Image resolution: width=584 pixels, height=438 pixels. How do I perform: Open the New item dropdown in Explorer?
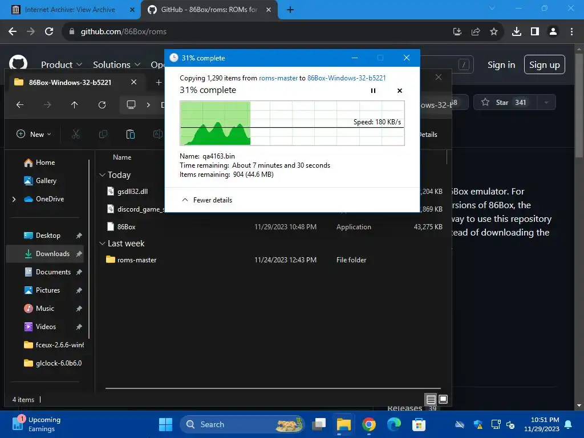[x=34, y=134]
